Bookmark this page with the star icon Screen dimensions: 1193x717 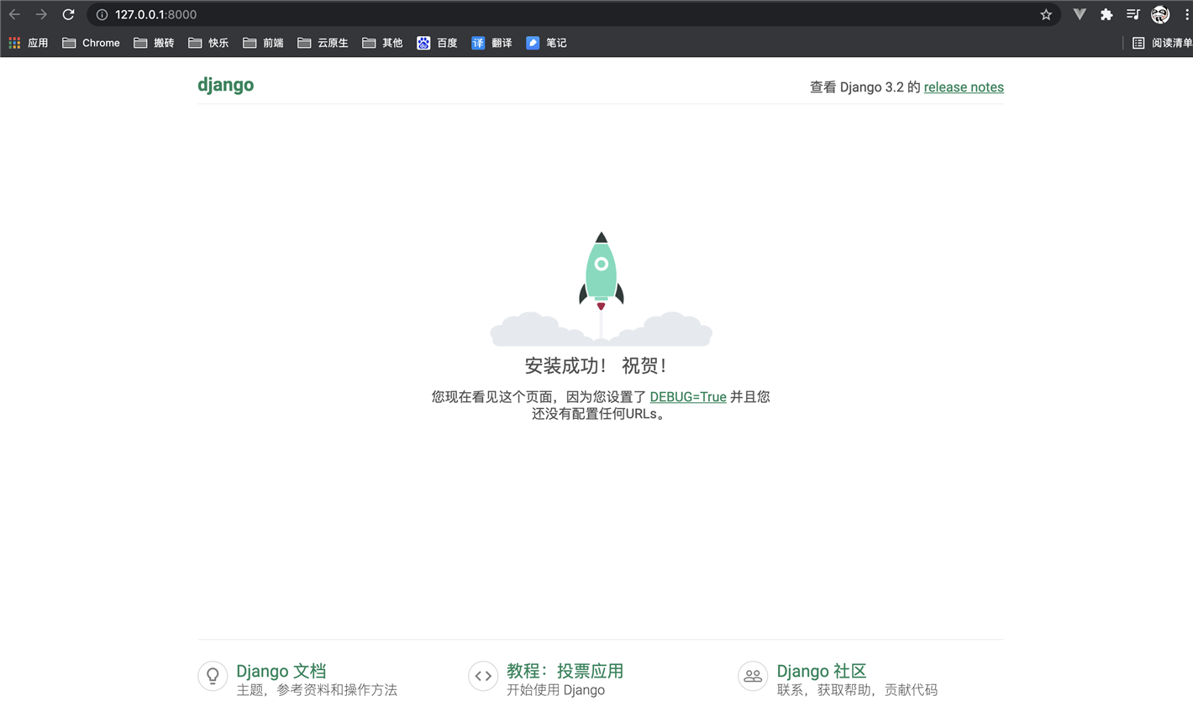(1046, 14)
